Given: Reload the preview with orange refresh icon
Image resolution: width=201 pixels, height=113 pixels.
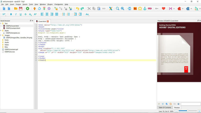Looking at the screenshot, I should pos(171,104).
